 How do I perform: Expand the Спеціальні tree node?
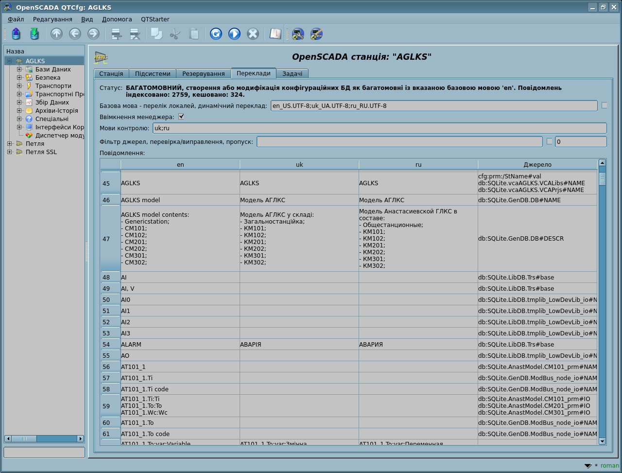(x=19, y=119)
